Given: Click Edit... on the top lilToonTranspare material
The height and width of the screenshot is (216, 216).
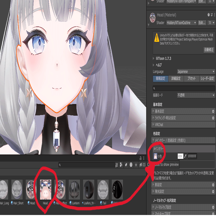Looking at the screenshot, I should tap(202, 2).
